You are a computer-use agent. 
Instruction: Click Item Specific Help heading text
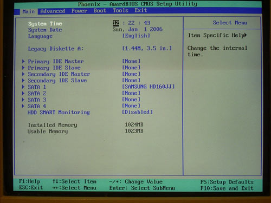pyautogui.click(x=216, y=35)
